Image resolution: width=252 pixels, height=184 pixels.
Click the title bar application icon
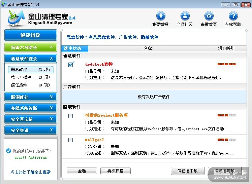pyautogui.click(x=4, y=4)
